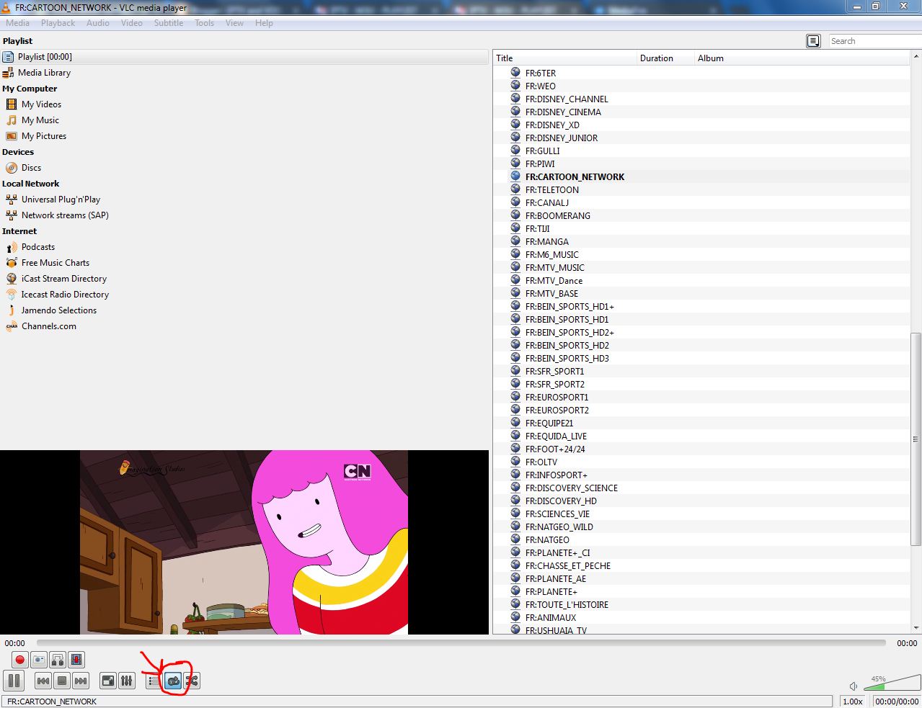The width and height of the screenshot is (922, 708).
Task: Open the Audio menu
Action: point(98,23)
